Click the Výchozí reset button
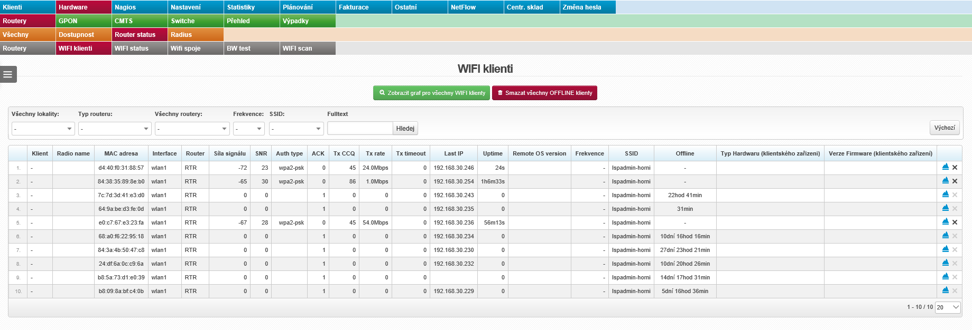Viewport: 972px width, 330px height. [x=945, y=128]
